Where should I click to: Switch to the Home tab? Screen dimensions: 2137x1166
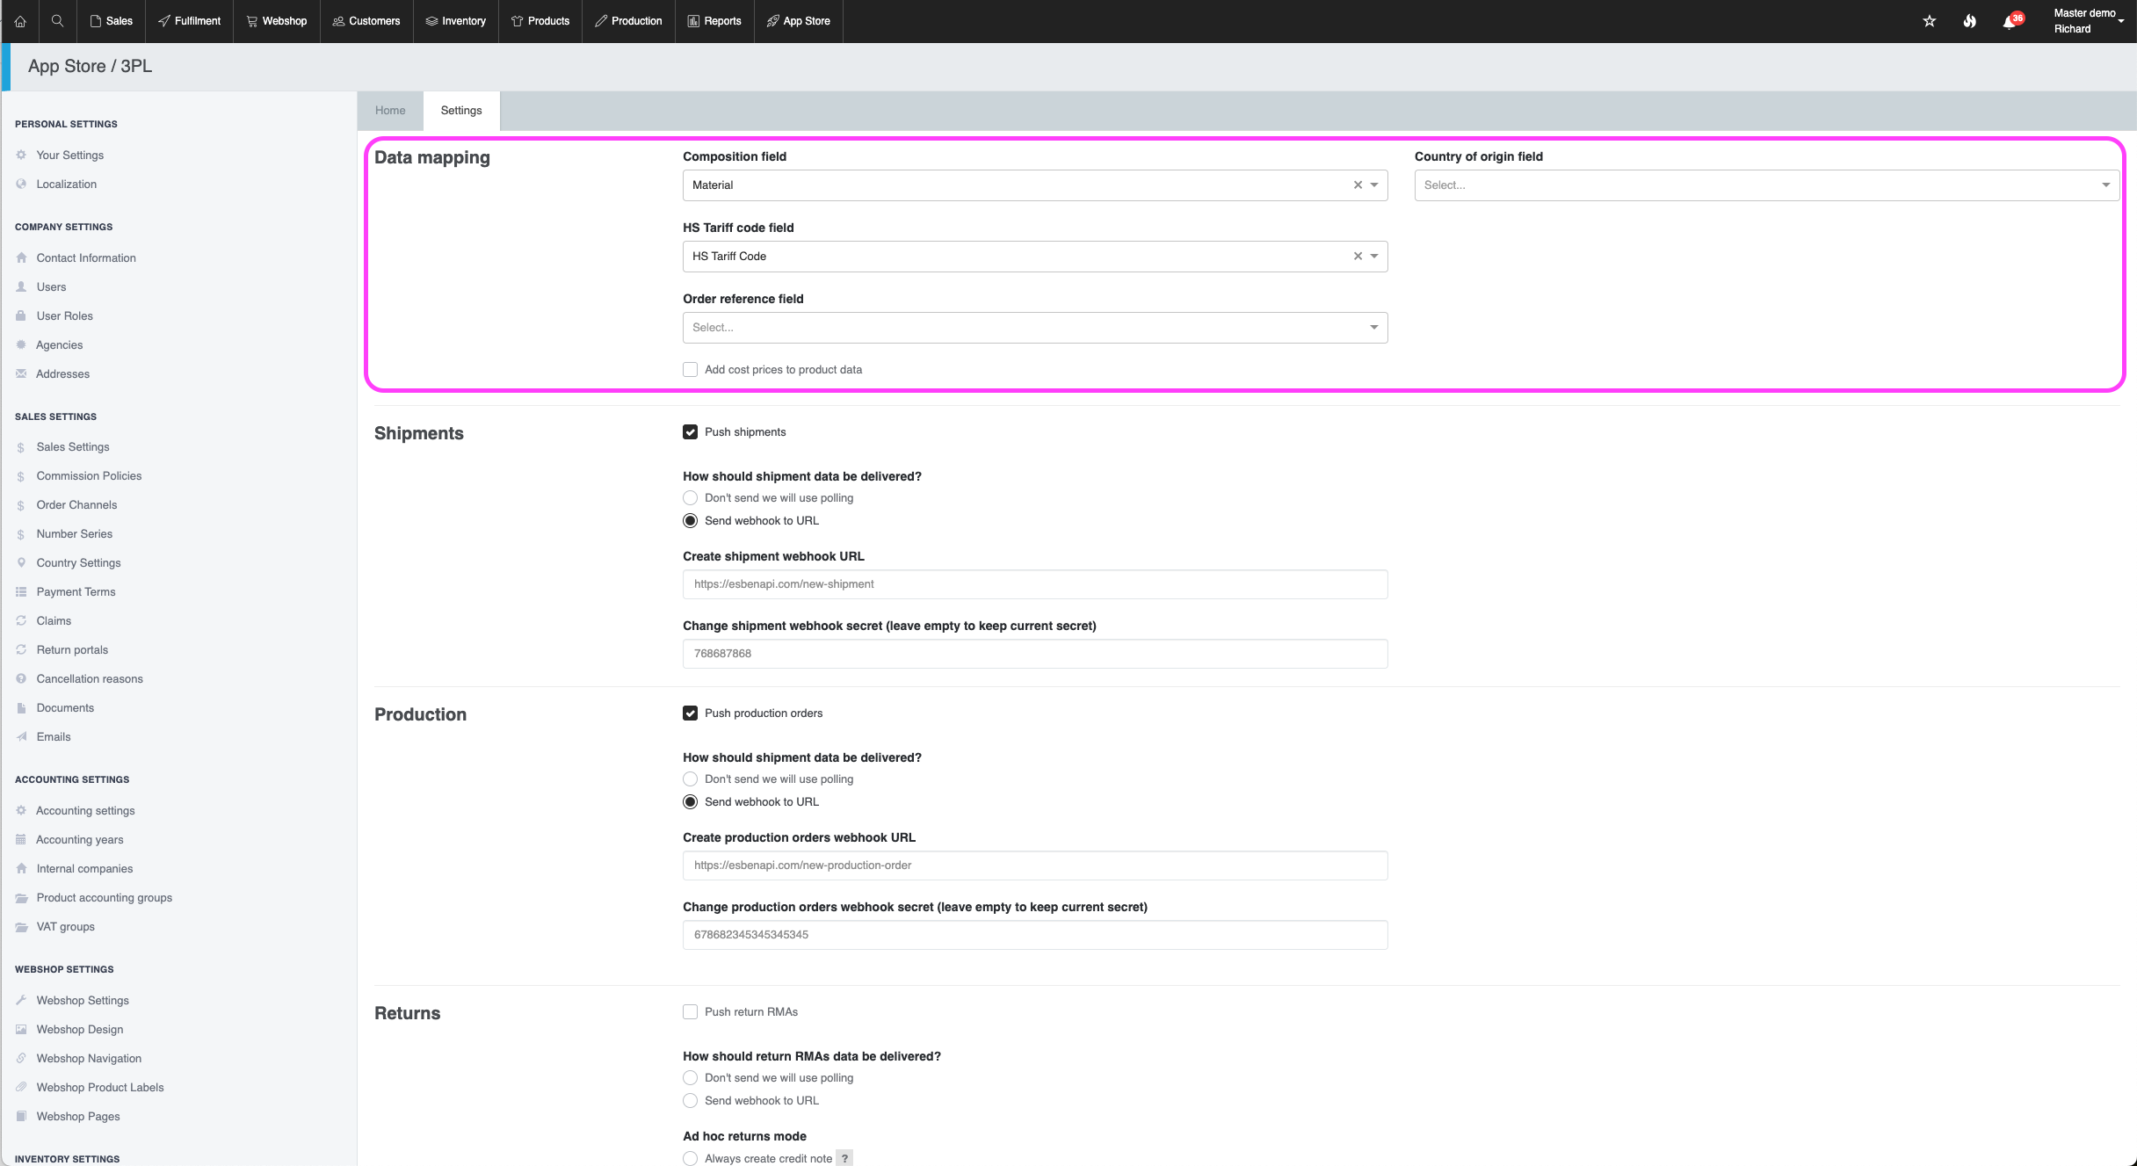click(390, 111)
